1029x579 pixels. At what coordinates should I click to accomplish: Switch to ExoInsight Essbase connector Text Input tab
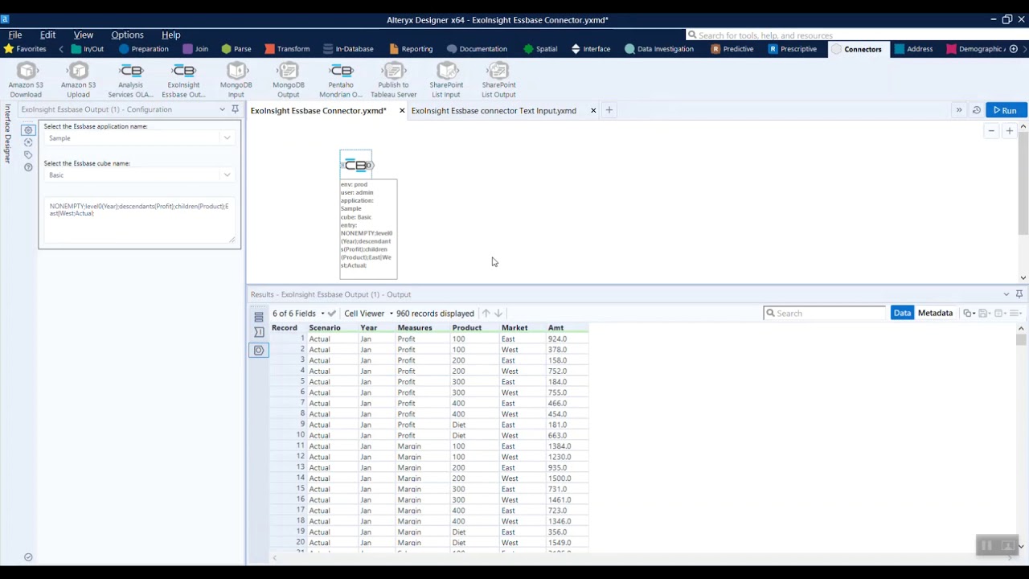tap(494, 110)
